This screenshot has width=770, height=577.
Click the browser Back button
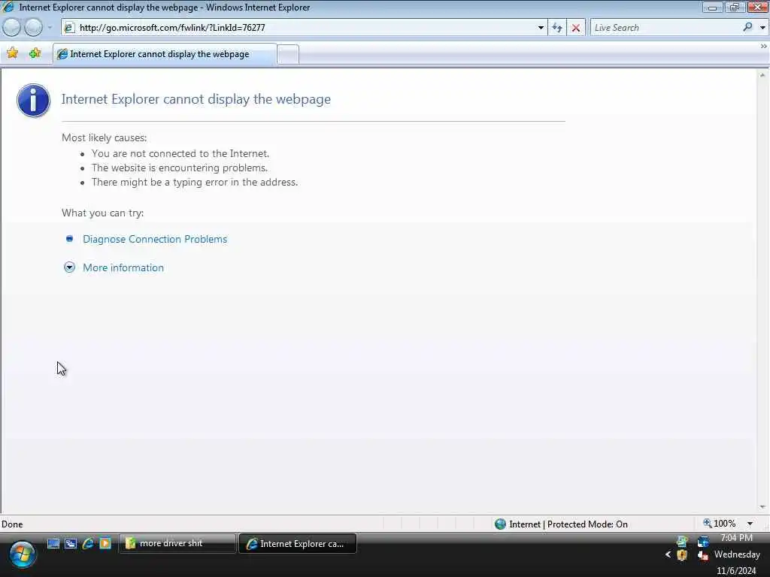pos(12,28)
